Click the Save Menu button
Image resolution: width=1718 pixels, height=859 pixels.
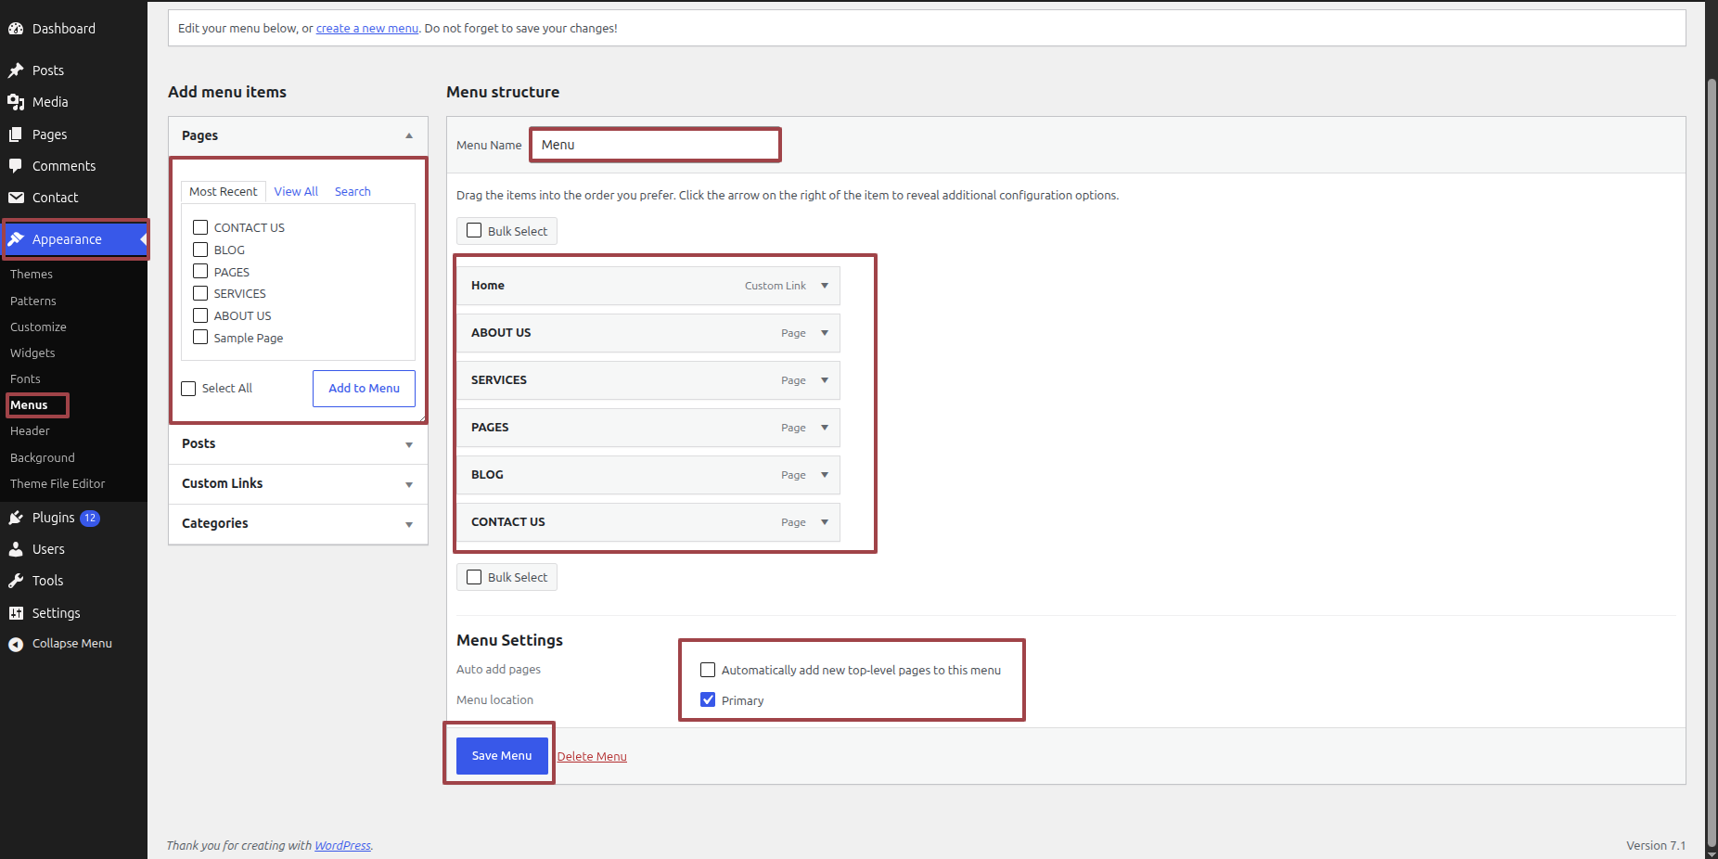point(502,756)
